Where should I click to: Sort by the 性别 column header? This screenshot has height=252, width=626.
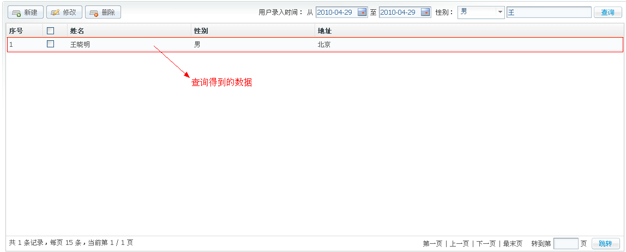tap(201, 31)
